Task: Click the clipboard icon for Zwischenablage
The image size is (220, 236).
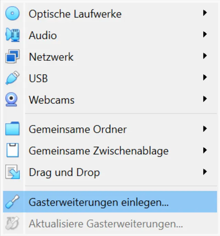Action: click(12, 150)
